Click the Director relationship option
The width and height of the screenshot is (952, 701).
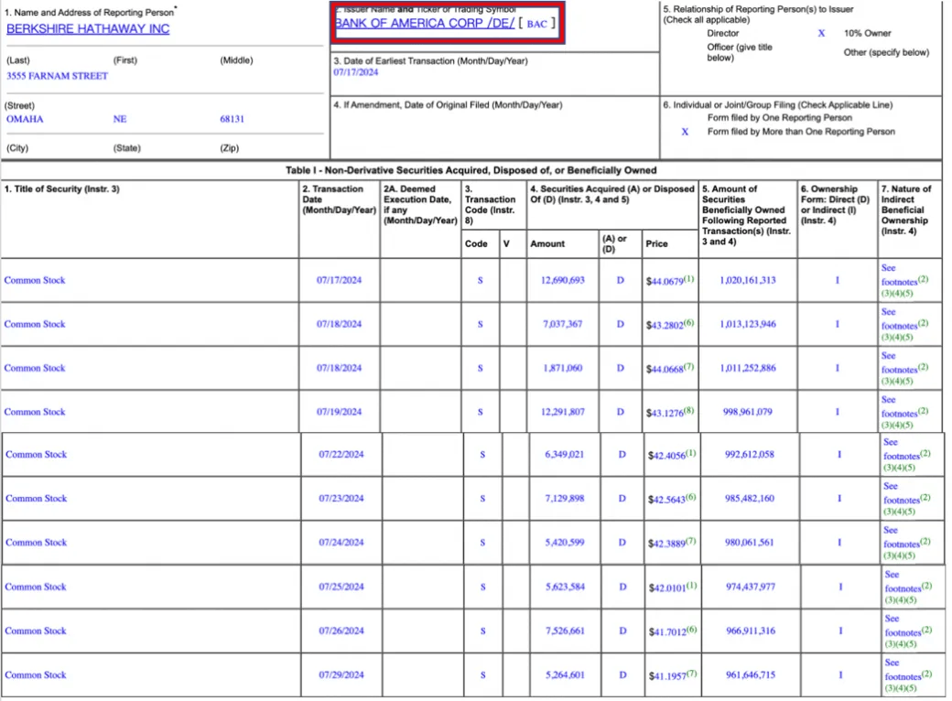pyautogui.click(x=723, y=33)
